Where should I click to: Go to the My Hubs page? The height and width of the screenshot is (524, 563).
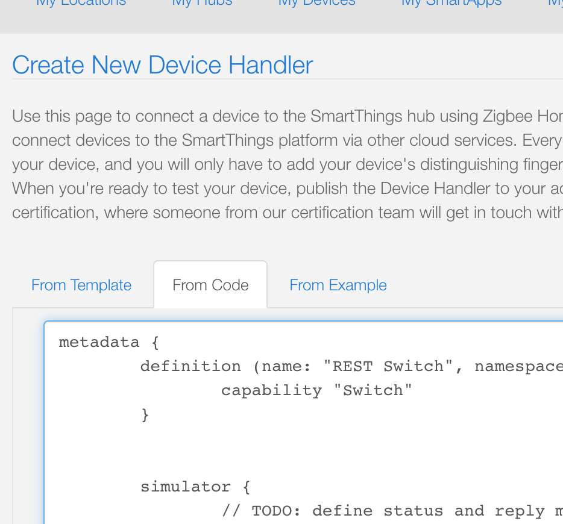[202, 3]
